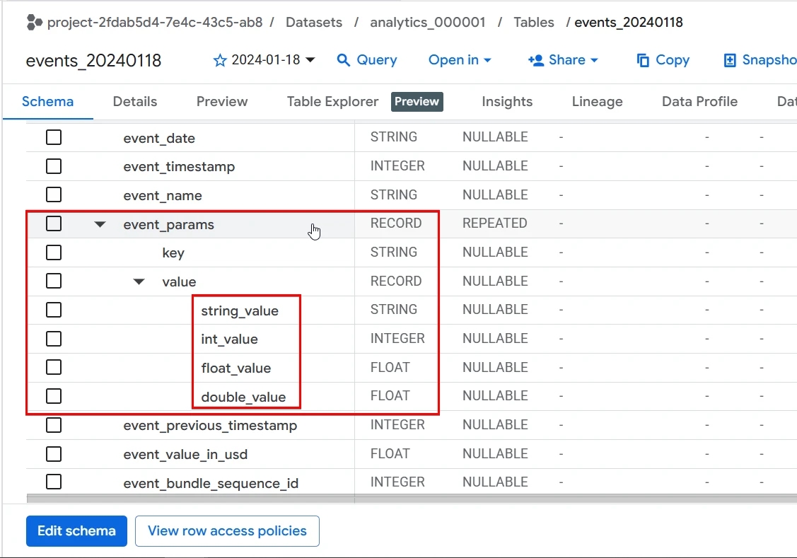Click the float_value field name
Image resolution: width=797 pixels, height=558 pixels.
tap(236, 368)
